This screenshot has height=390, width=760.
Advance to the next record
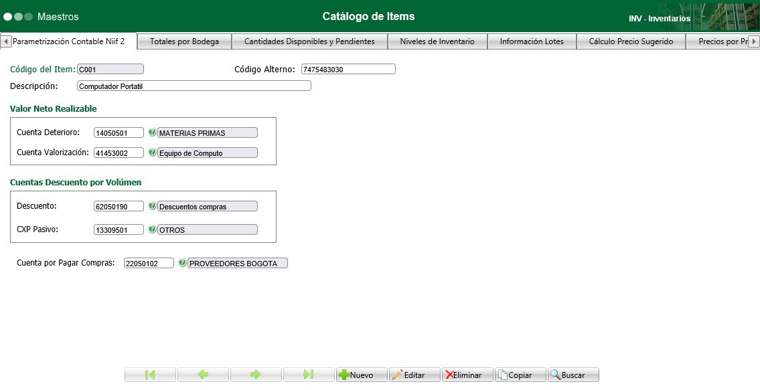click(x=256, y=375)
